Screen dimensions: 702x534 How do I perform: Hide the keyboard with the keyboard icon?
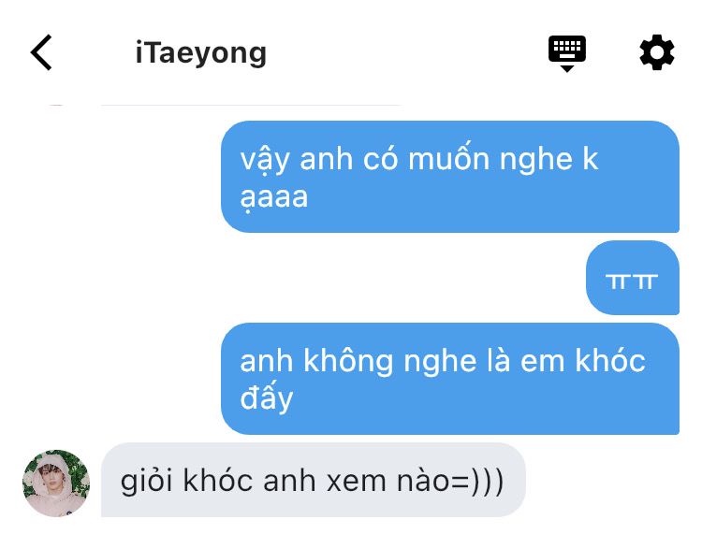(x=567, y=53)
